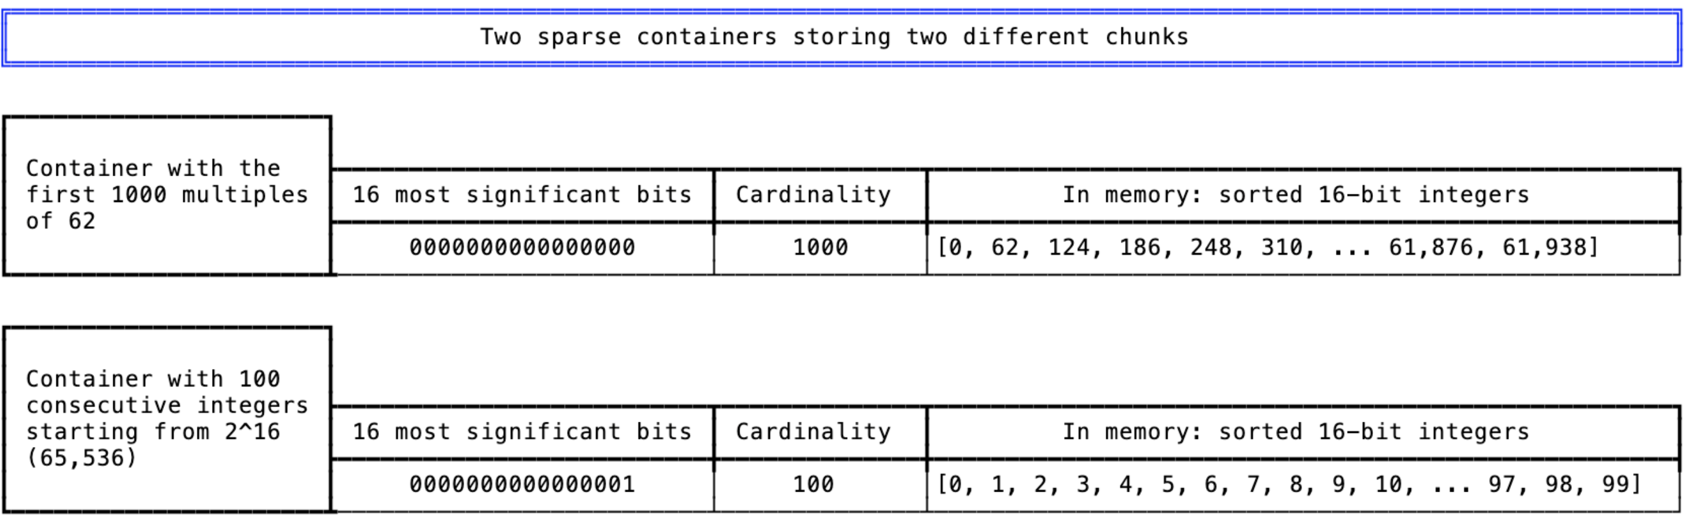Screen dimensions: 1686x524
Task: Select the cardinality value 1000
Action: pyautogui.click(x=820, y=248)
